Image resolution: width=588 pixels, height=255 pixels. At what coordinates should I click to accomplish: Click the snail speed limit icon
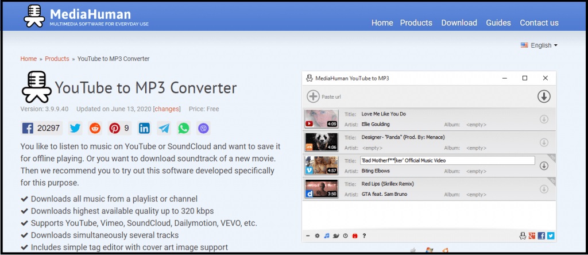tap(336, 236)
